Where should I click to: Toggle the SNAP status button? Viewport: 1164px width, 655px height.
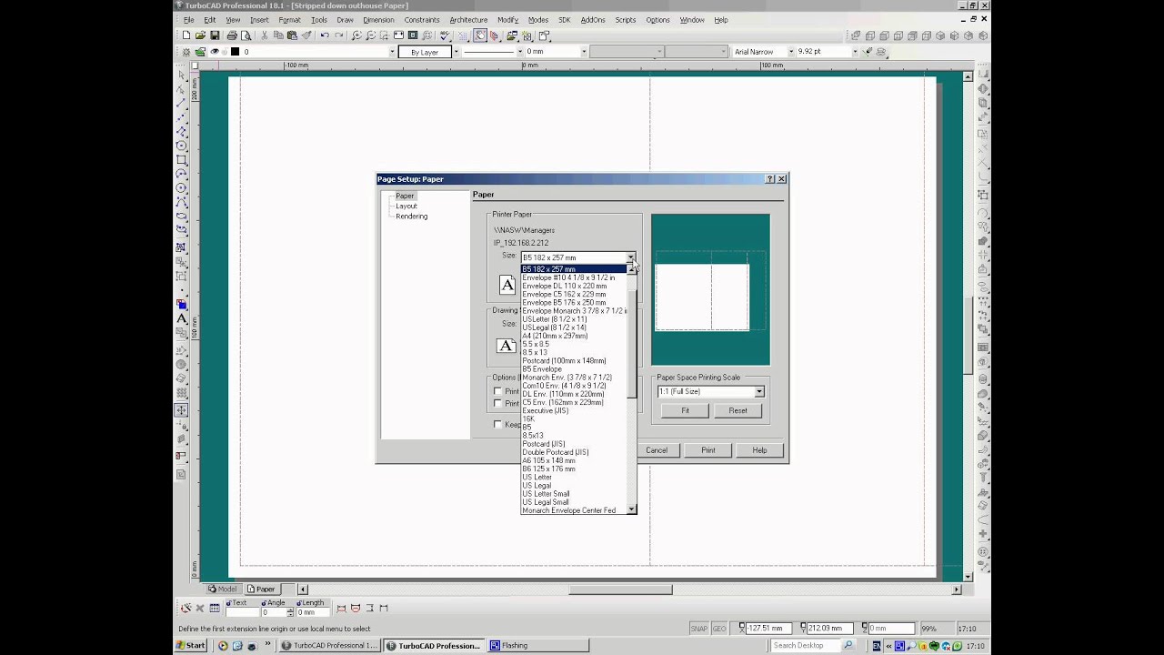tap(698, 628)
